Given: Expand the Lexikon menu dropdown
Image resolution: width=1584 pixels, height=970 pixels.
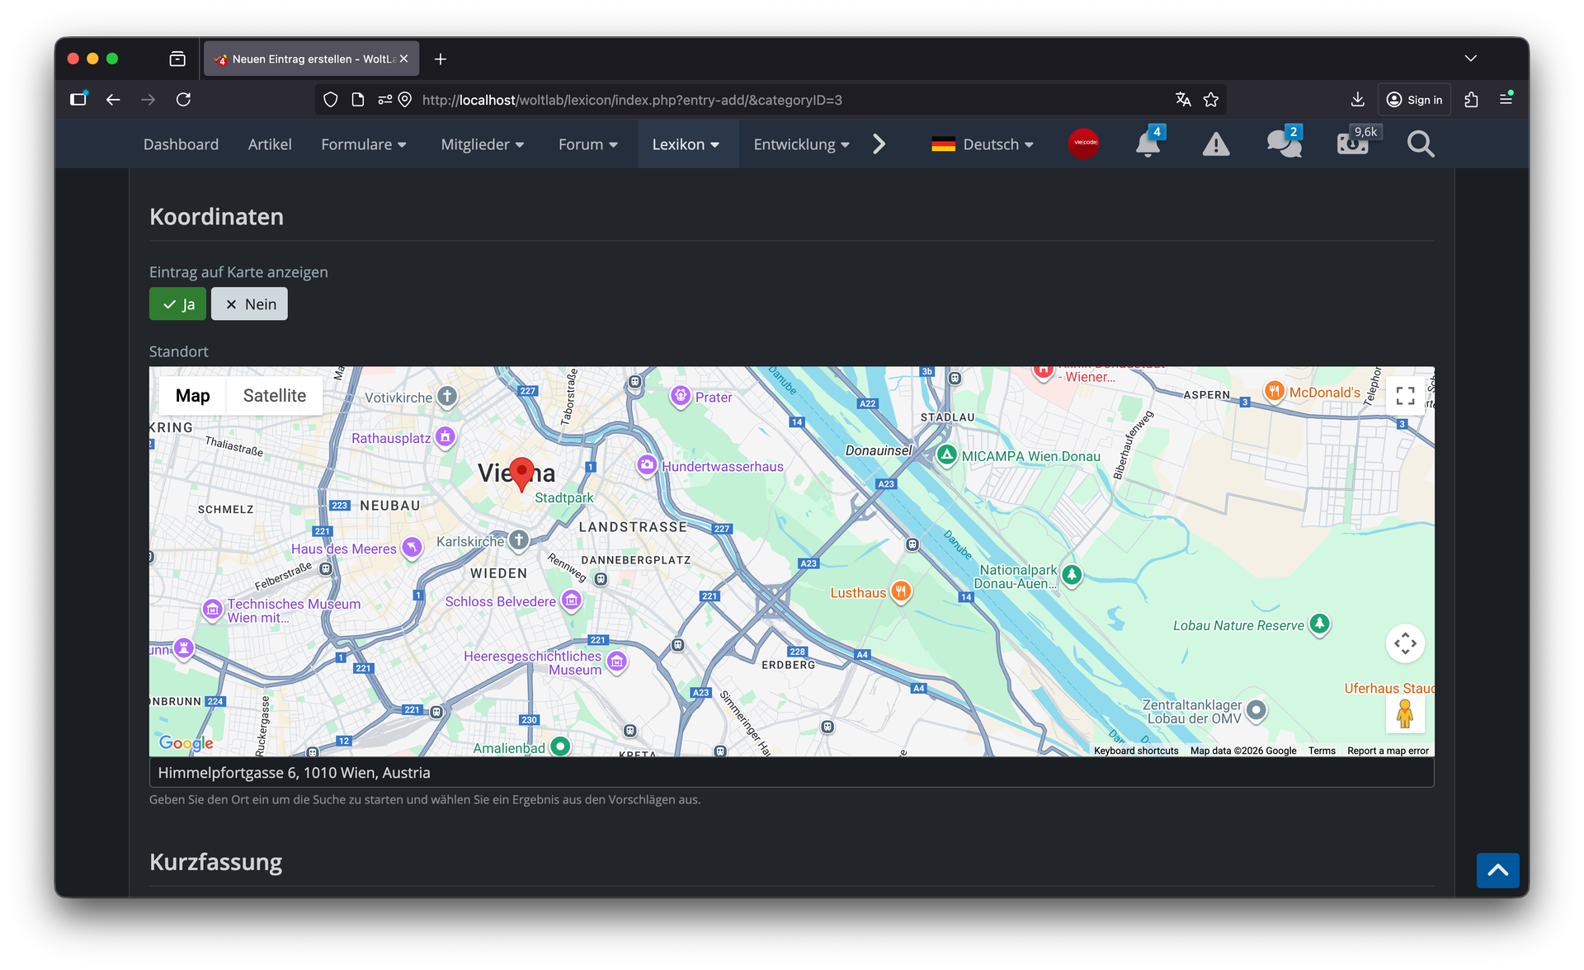Looking at the screenshot, I should tap(686, 144).
